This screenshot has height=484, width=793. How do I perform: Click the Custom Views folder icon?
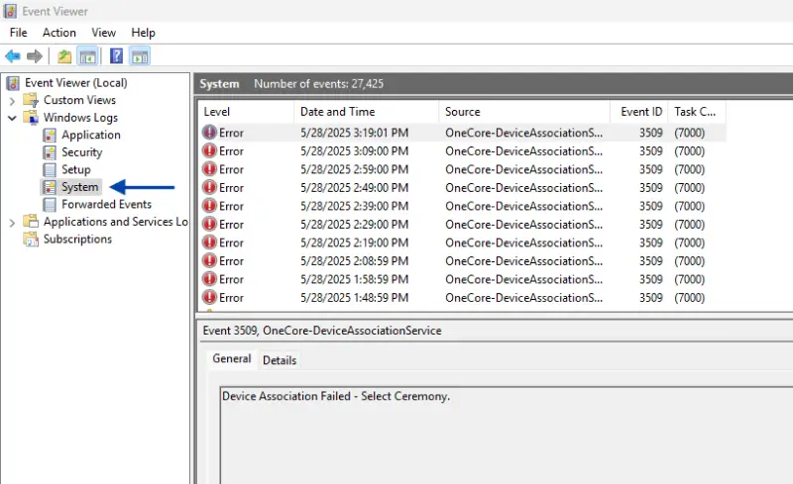tap(31, 100)
